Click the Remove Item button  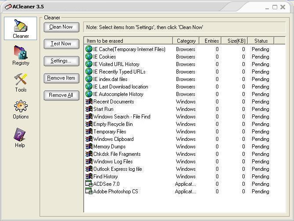coord(61,78)
